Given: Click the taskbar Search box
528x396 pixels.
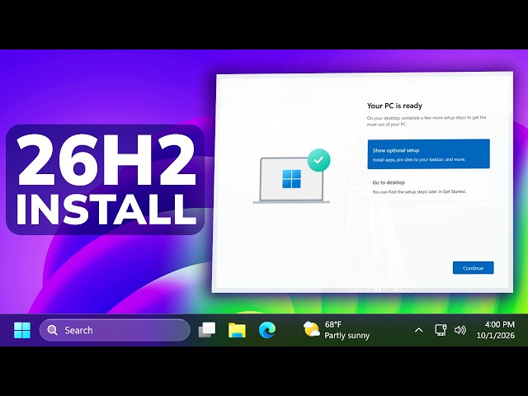Looking at the screenshot, I should [x=115, y=330].
